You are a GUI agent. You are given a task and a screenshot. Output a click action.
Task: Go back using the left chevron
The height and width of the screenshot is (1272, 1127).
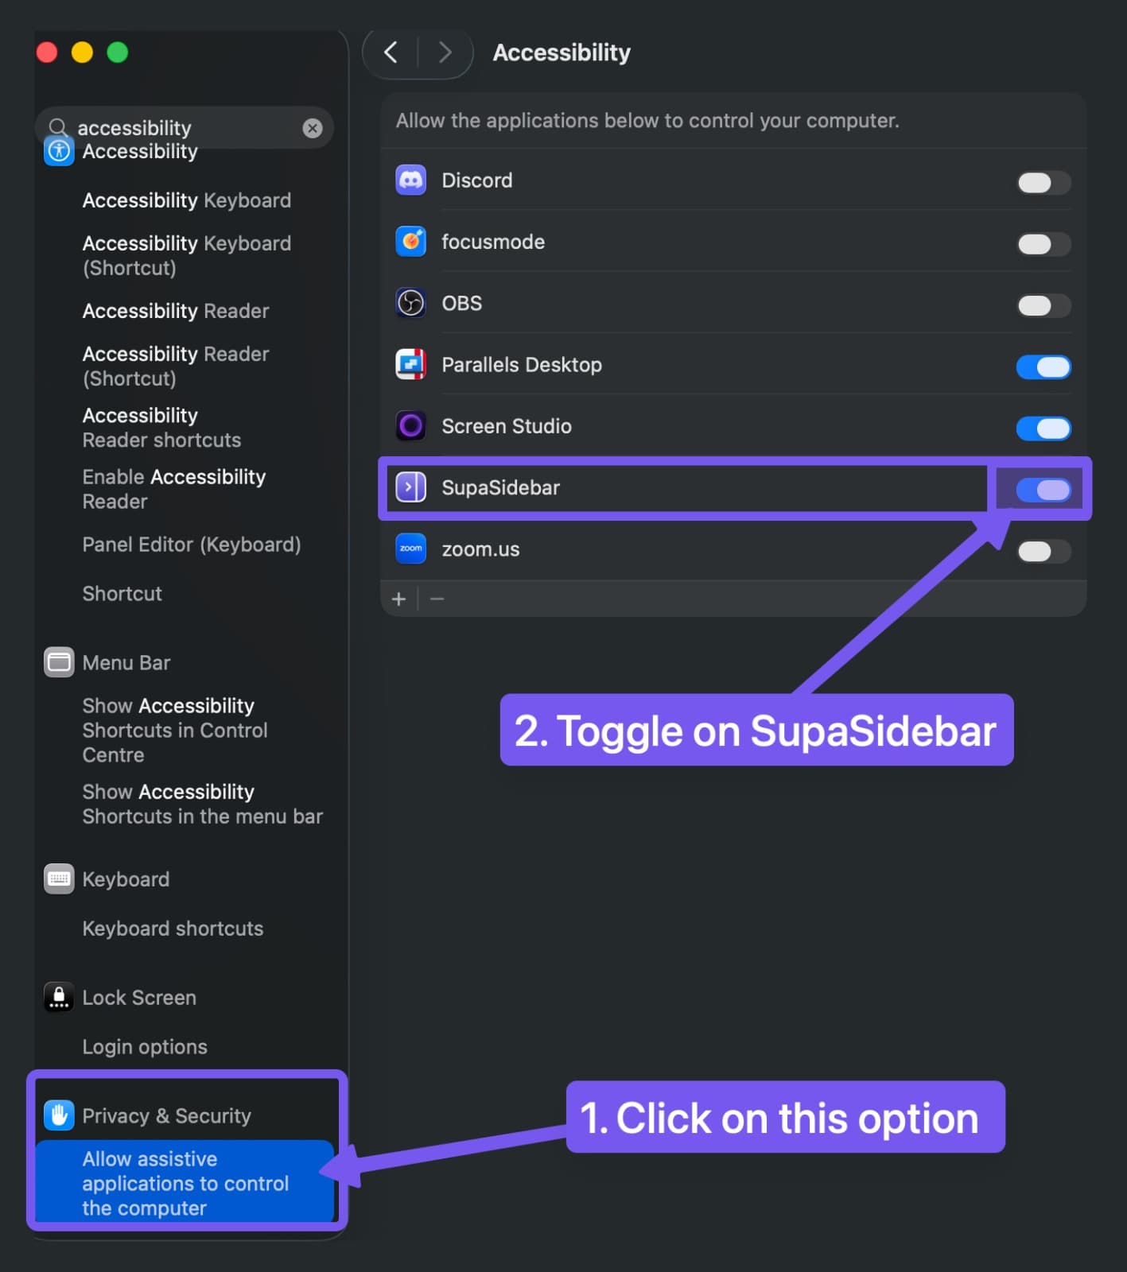(391, 52)
